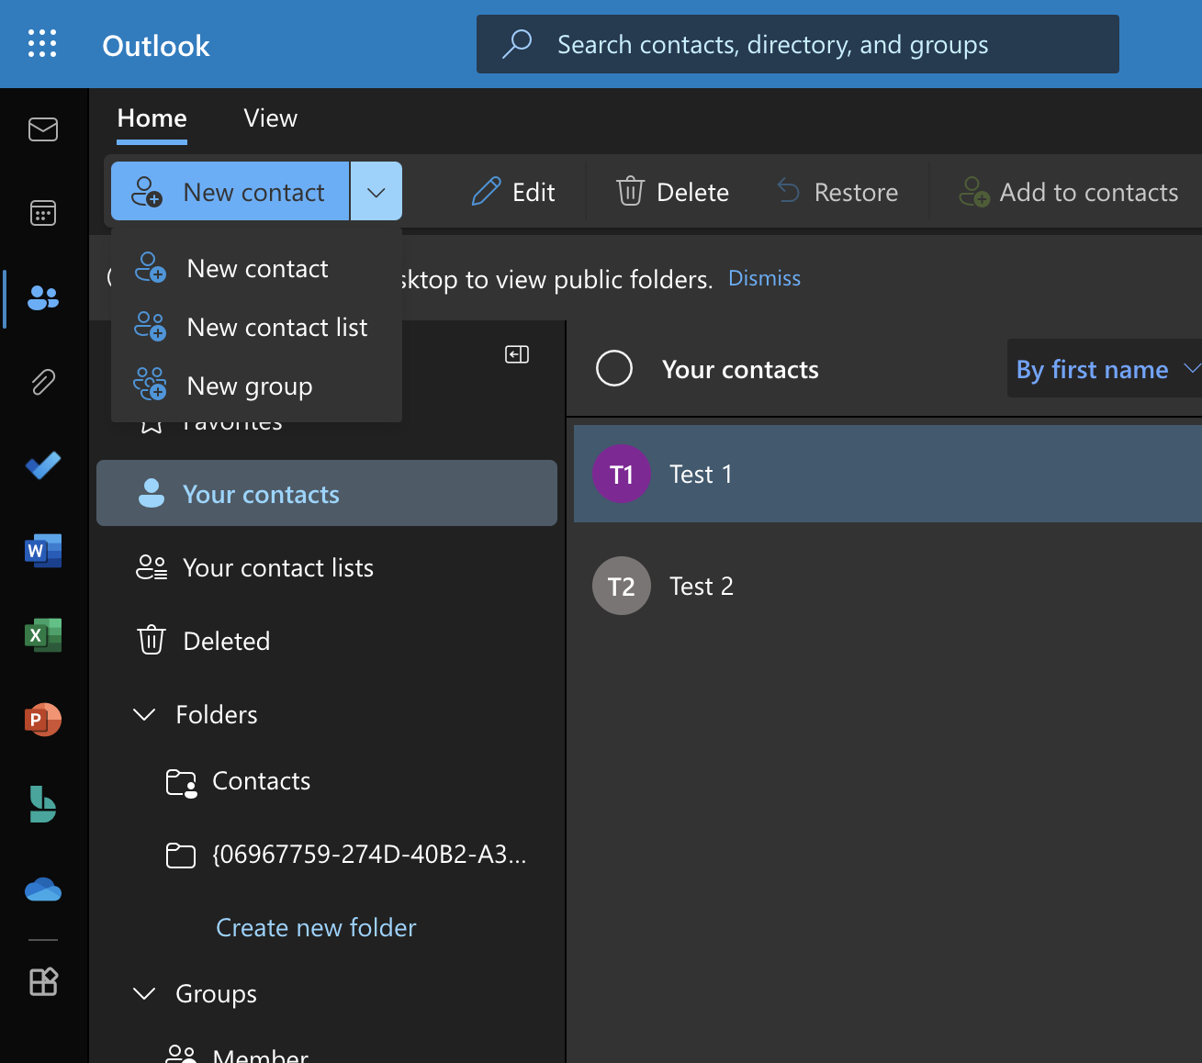This screenshot has width=1202, height=1063.
Task: Select the People icon in left rail
Action: (43, 297)
